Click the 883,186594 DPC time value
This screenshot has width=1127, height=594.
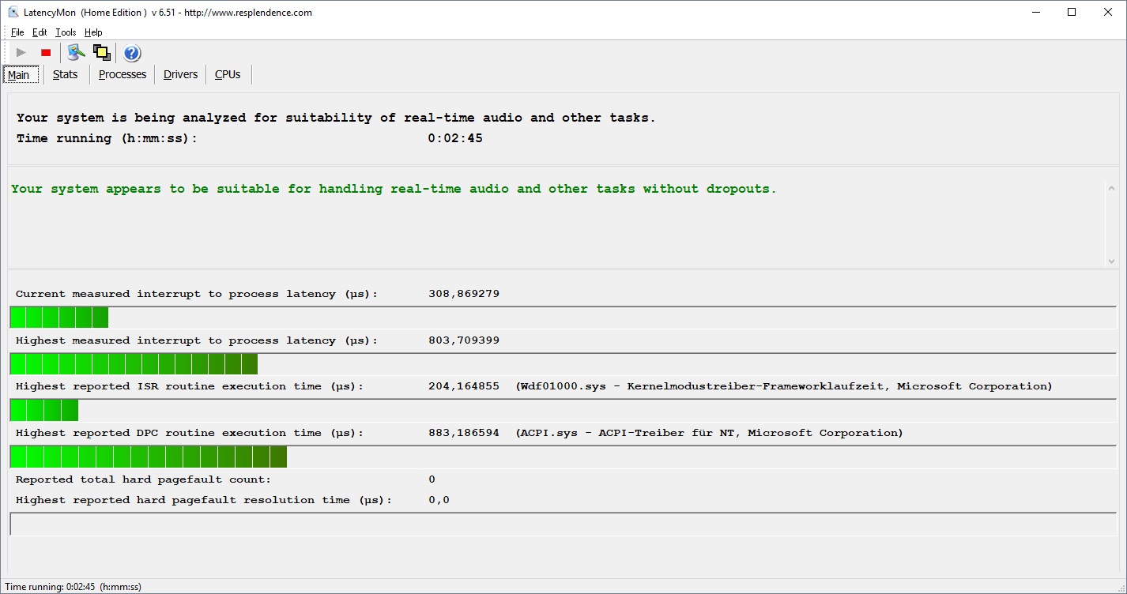click(464, 433)
